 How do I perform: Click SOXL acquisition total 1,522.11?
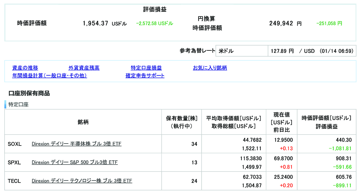pos(252,149)
